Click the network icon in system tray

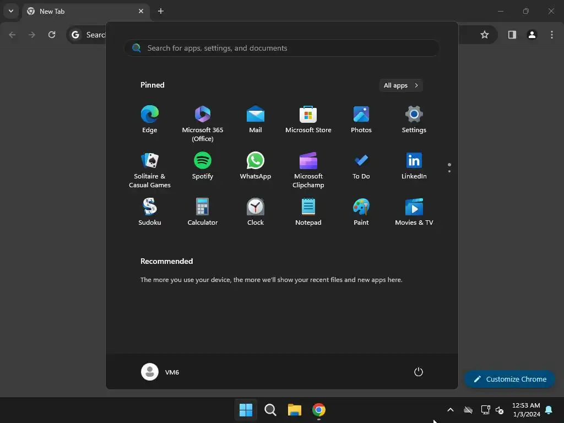tap(486, 410)
